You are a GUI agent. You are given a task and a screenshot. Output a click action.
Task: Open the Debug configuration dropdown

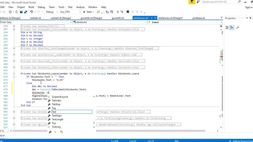point(52,12)
